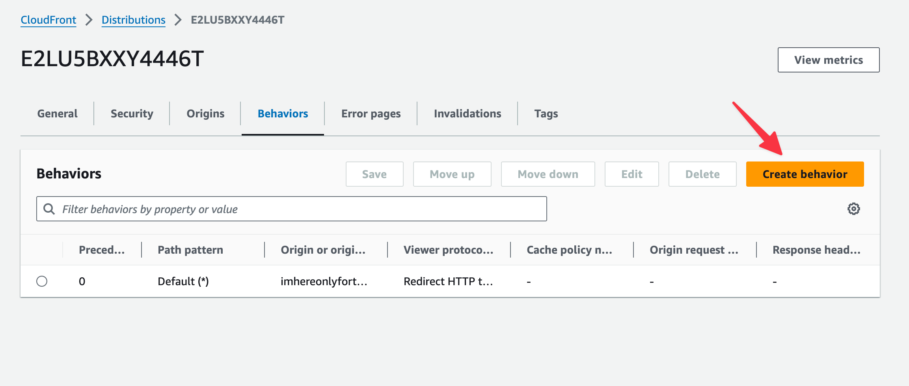
Task: Click the Origin request column header
Action: pyautogui.click(x=694, y=250)
